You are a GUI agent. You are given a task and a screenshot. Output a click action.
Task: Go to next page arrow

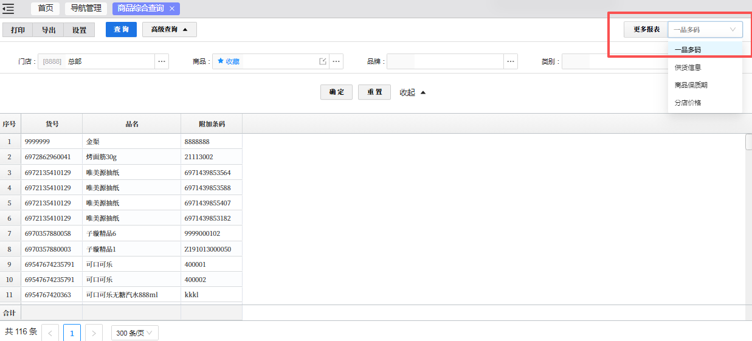(x=94, y=333)
